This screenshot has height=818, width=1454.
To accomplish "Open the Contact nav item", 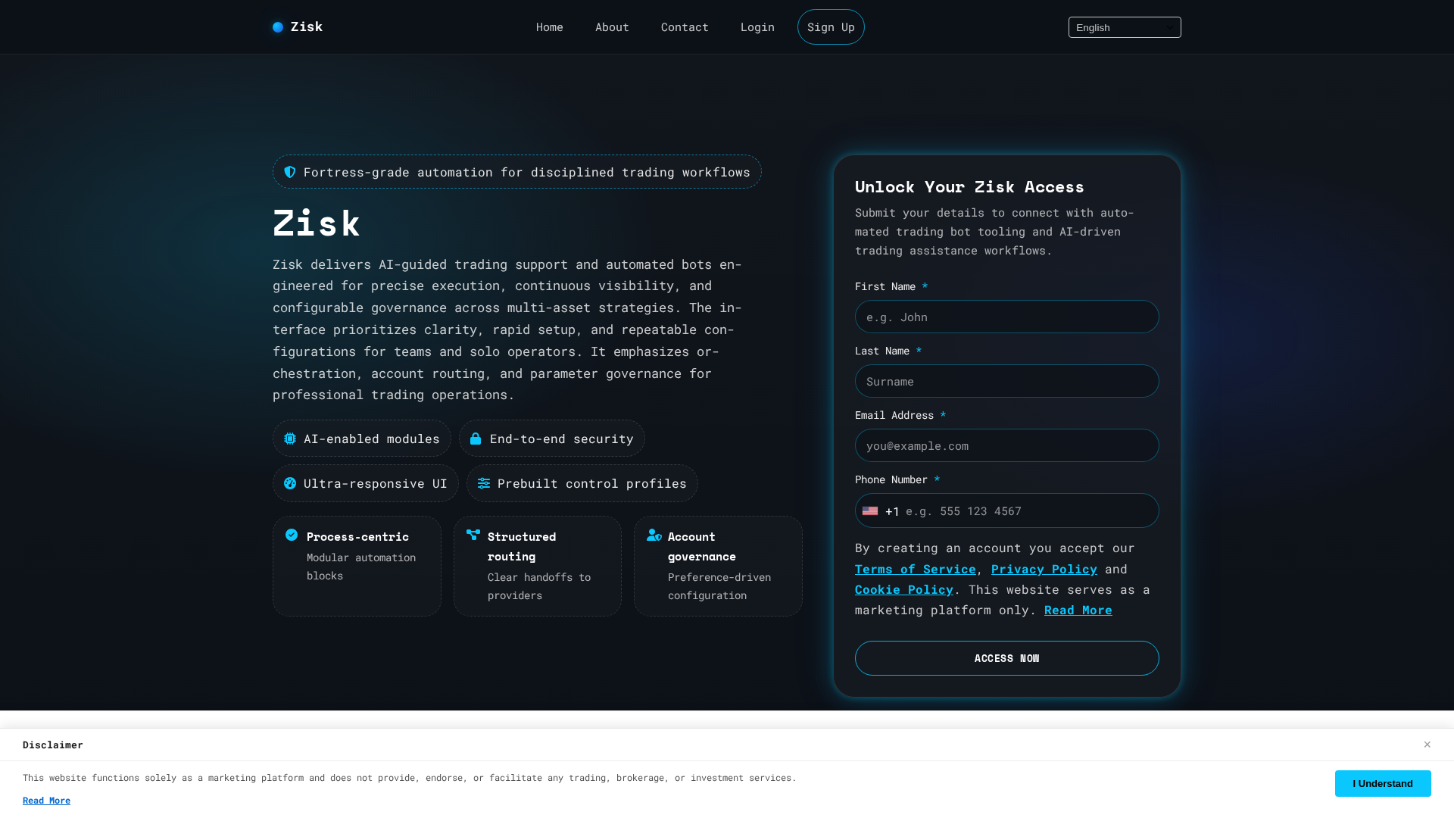I will (x=685, y=27).
